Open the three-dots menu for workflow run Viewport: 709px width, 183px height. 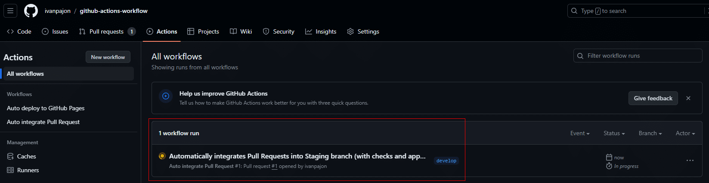click(x=690, y=161)
